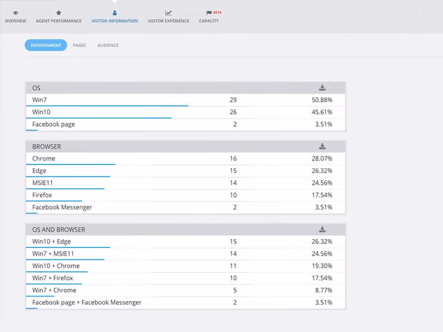The height and width of the screenshot is (332, 443).
Task: Click the Facebook Messenger browser row
Action: click(186, 207)
